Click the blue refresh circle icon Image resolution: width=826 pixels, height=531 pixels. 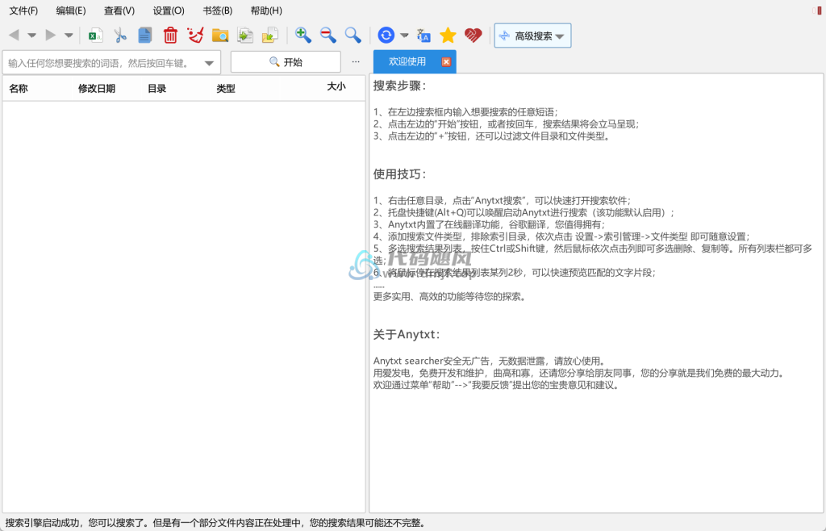pyautogui.click(x=386, y=36)
